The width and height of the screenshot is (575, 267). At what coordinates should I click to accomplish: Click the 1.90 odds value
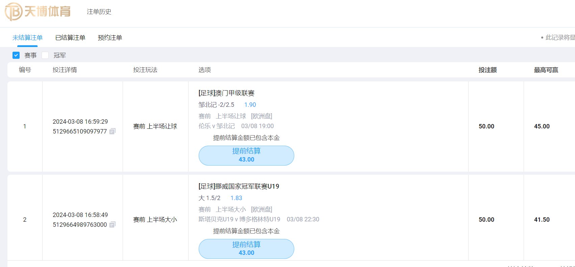coord(250,105)
